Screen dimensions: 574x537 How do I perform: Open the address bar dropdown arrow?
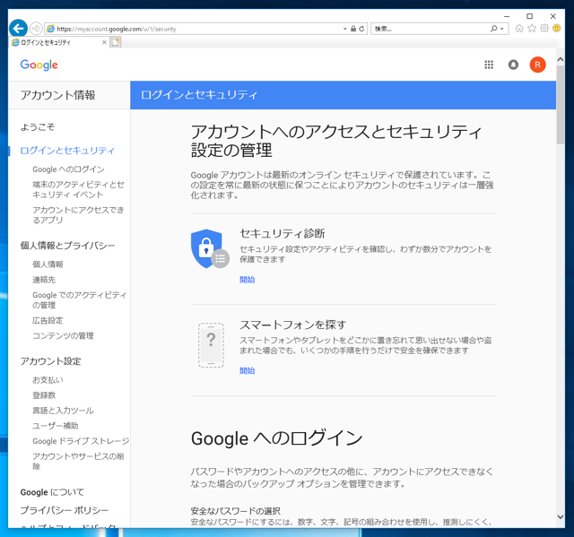344,29
